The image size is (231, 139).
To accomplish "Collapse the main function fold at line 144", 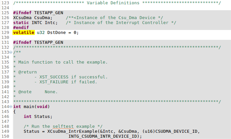I will (x=11, y=107).
